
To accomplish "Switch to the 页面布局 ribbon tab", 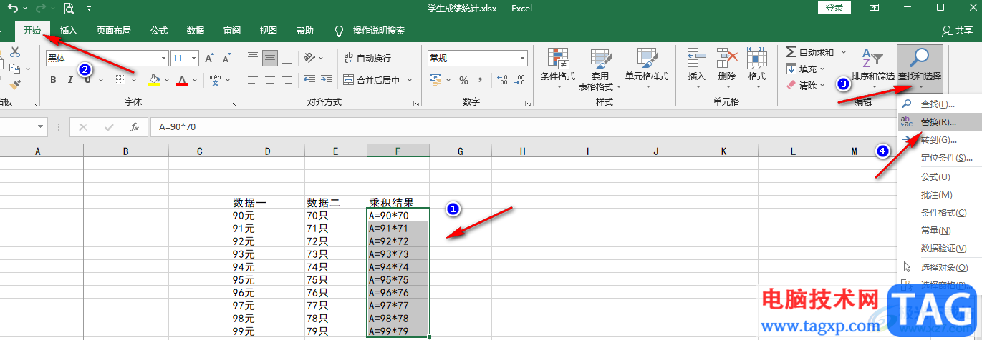I will click(x=113, y=31).
